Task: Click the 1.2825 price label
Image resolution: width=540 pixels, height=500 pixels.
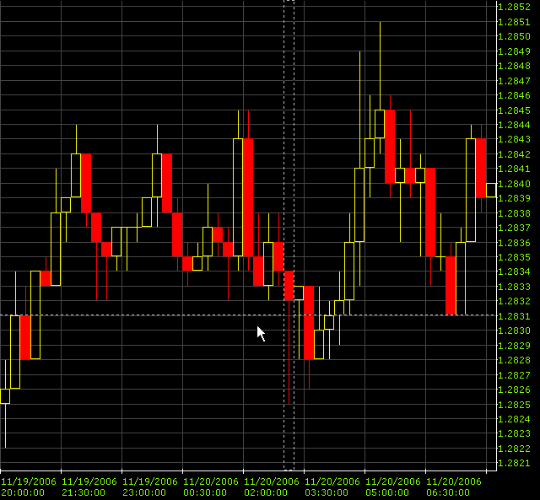Action: [514, 405]
